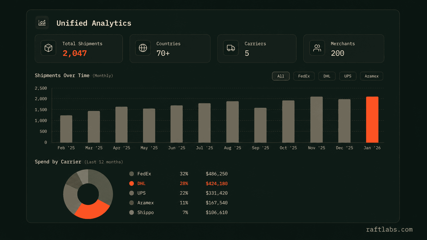The height and width of the screenshot is (240, 427).
Task: Click the FedEx legend dot
Action: [132, 174]
